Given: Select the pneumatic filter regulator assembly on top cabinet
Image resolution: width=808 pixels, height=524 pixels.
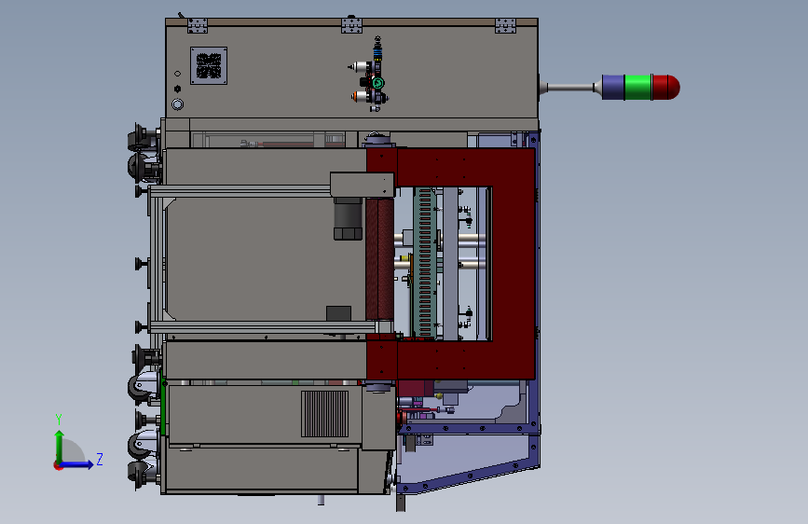Looking at the screenshot, I should (371, 75).
